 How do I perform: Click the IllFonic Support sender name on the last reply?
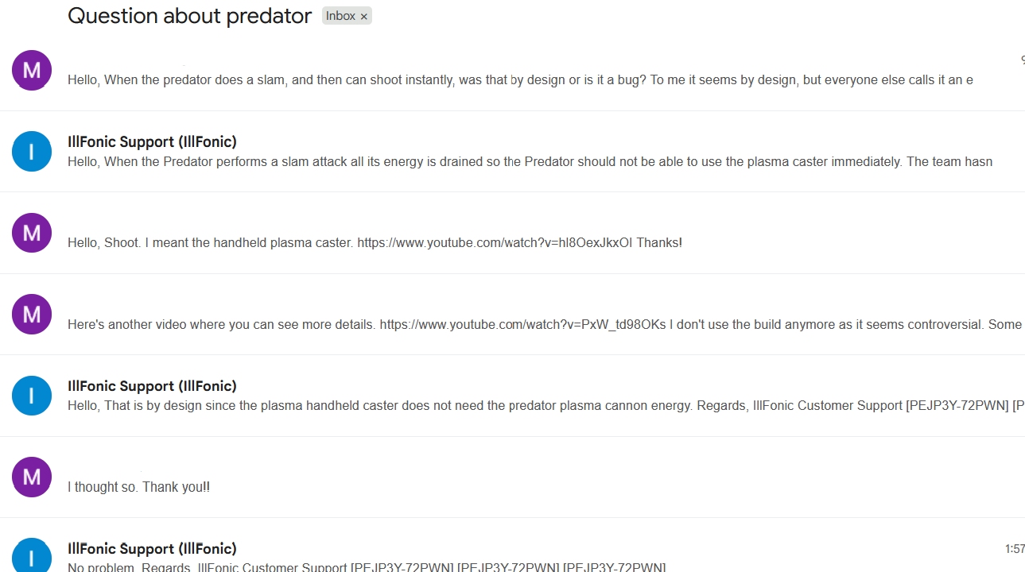[152, 549]
